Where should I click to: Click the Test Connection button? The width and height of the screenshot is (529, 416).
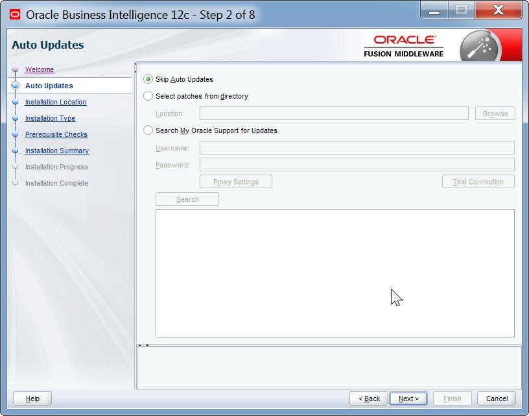coord(478,182)
